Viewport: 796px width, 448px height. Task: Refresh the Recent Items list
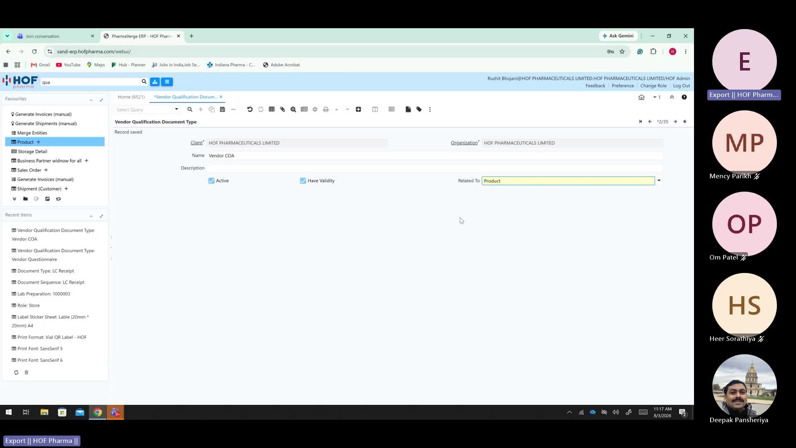click(16, 373)
